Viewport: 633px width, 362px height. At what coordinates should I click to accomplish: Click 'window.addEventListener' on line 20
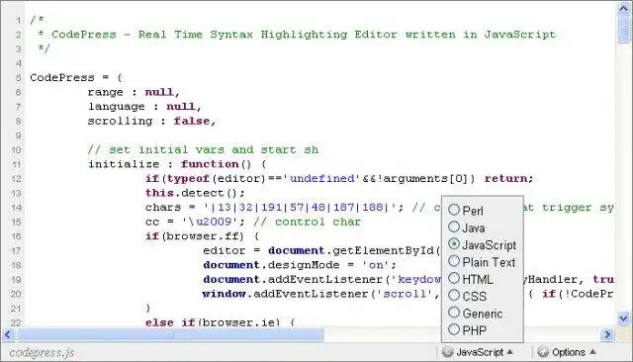[285, 294]
